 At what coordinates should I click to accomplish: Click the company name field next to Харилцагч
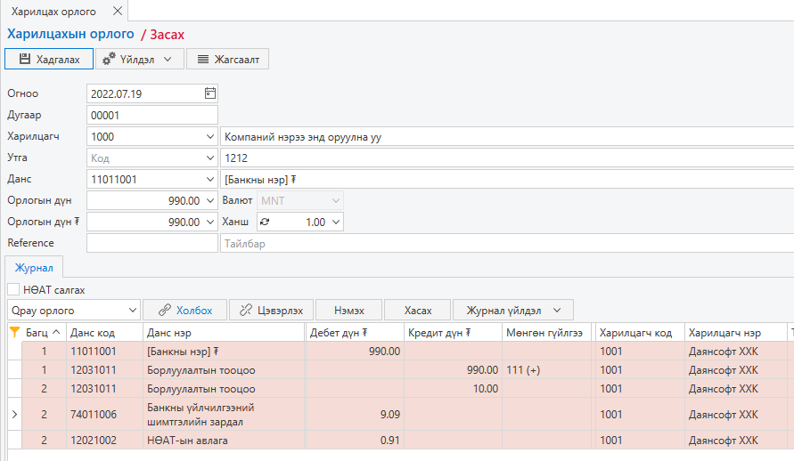point(507,136)
